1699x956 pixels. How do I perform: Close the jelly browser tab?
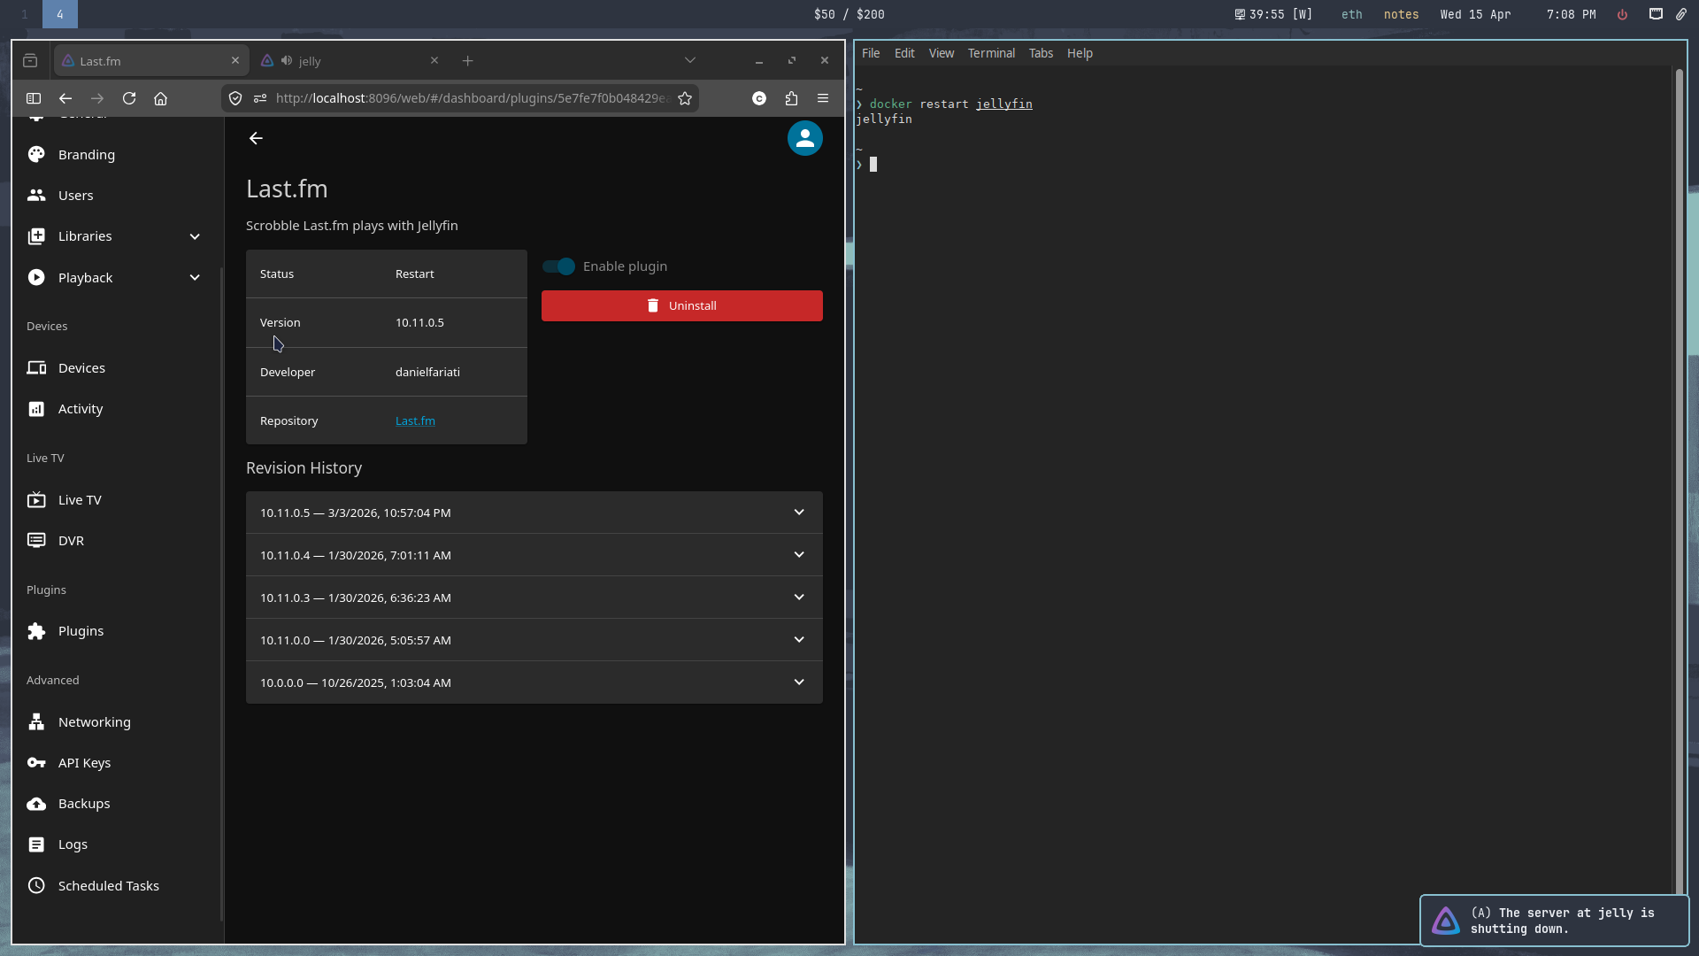(x=434, y=60)
